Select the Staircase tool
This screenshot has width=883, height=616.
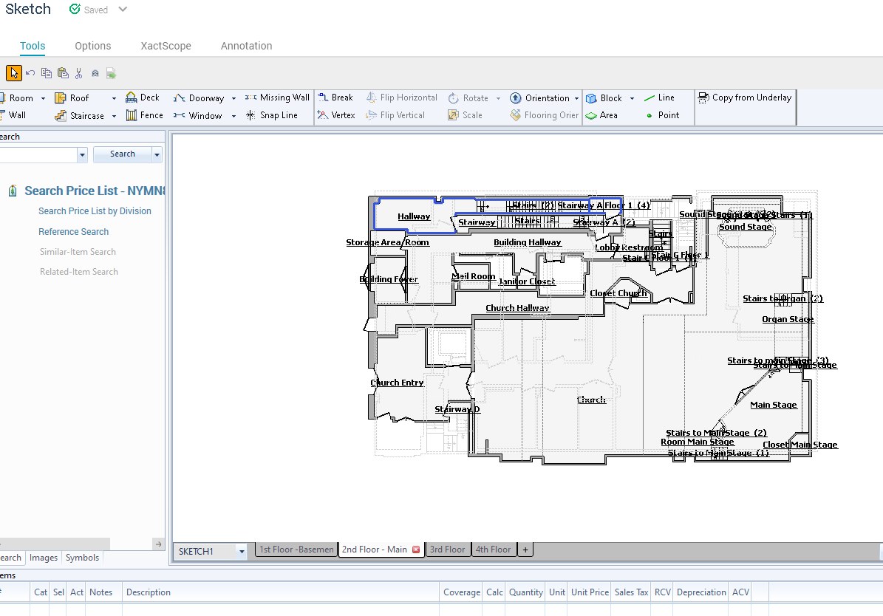tap(79, 115)
